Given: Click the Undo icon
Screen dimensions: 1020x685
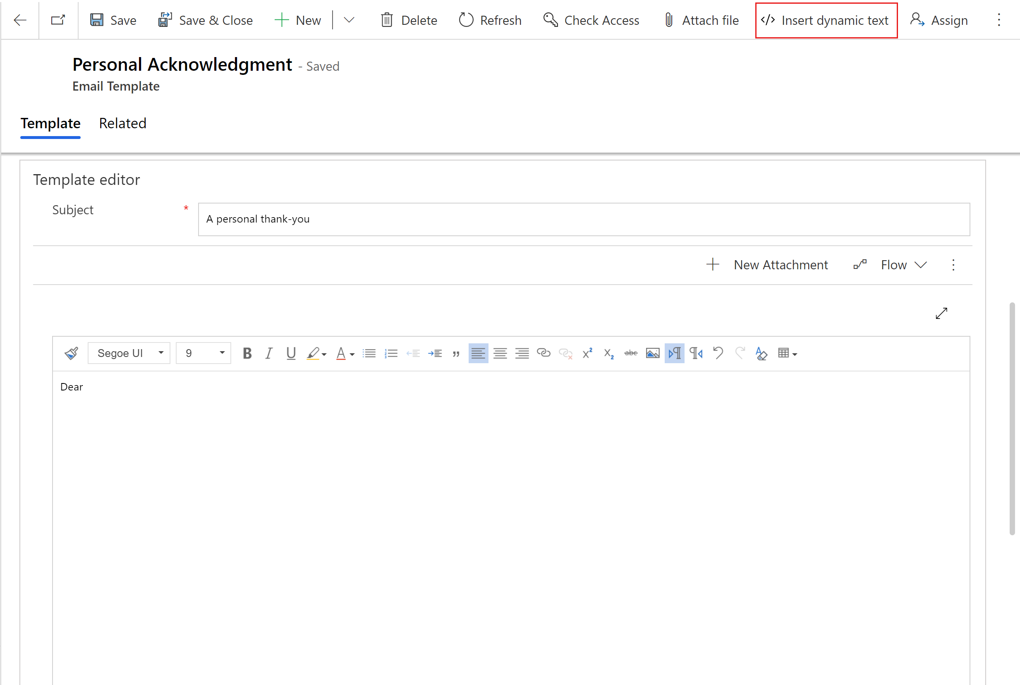Looking at the screenshot, I should (718, 352).
